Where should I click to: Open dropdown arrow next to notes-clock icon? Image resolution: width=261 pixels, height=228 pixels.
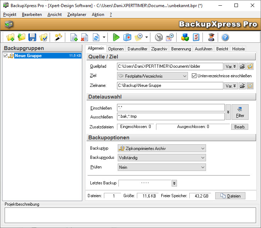147,37
